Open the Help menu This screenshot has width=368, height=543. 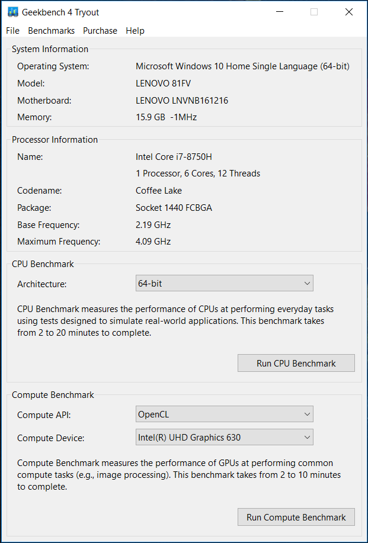(x=135, y=30)
